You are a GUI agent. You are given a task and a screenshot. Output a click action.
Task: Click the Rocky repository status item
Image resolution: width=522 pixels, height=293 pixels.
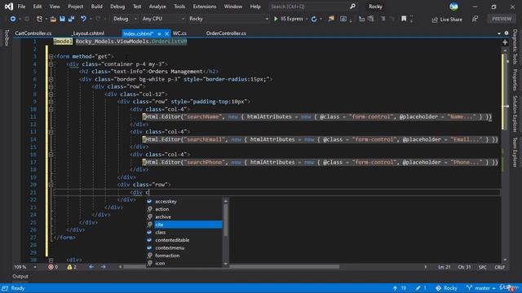coord(446,288)
